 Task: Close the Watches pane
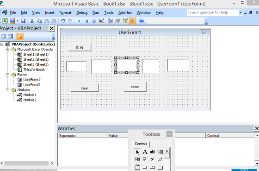pyautogui.click(x=257, y=128)
